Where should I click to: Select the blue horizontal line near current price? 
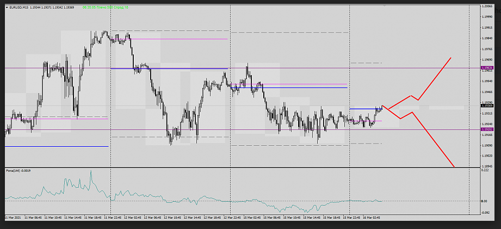point(362,109)
